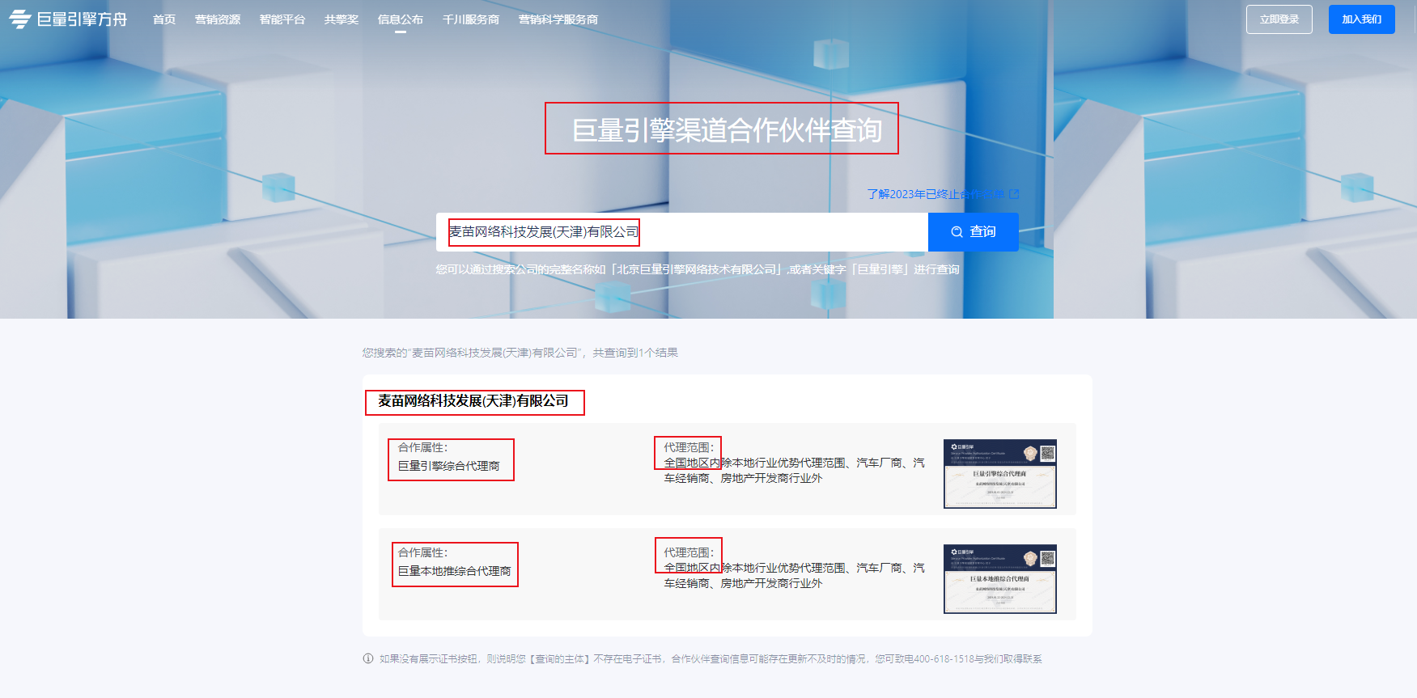Image resolution: width=1417 pixels, height=698 pixels.
Task: Select the 共擎奖 navigation item
Action: [342, 19]
